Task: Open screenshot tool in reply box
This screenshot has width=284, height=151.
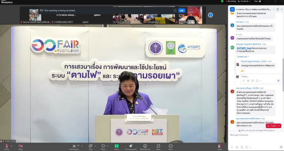Action: point(257,81)
